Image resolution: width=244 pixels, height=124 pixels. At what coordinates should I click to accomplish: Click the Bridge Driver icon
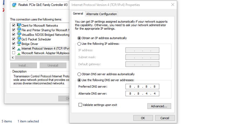click(19, 44)
